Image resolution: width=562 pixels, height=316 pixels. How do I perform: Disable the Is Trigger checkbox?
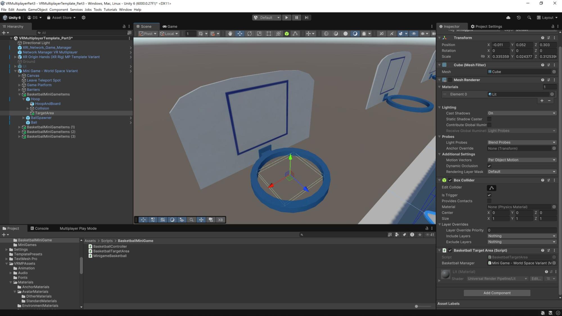489,195
